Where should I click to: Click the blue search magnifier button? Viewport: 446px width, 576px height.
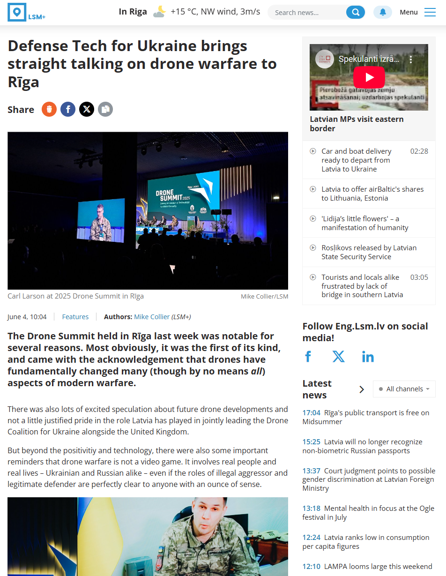click(x=356, y=12)
